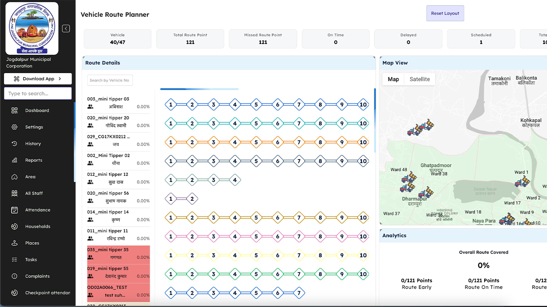Open Households menu item

point(38,226)
